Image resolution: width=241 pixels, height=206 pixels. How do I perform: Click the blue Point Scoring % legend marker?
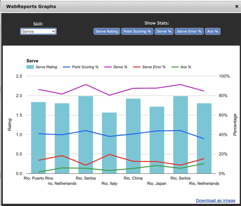click(x=66, y=67)
